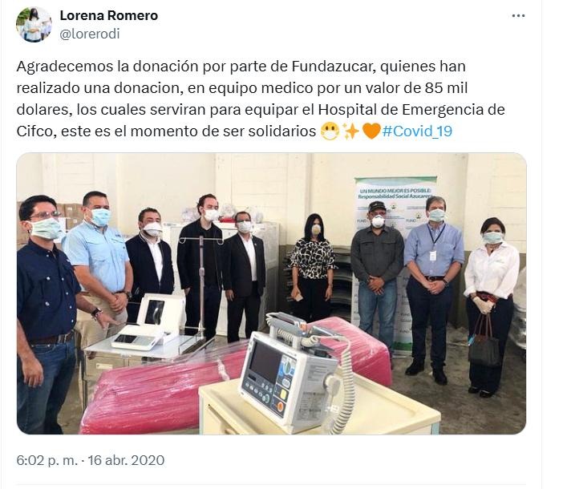Open the @lorerodi handle link

tap(89, 34)
